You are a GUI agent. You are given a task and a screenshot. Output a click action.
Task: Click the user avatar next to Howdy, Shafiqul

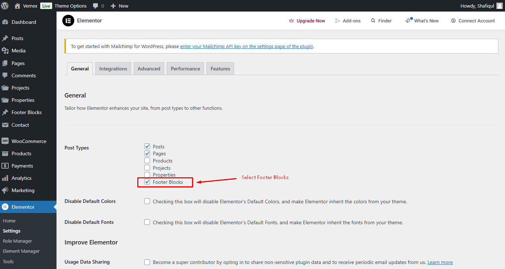tap(499, 6)
